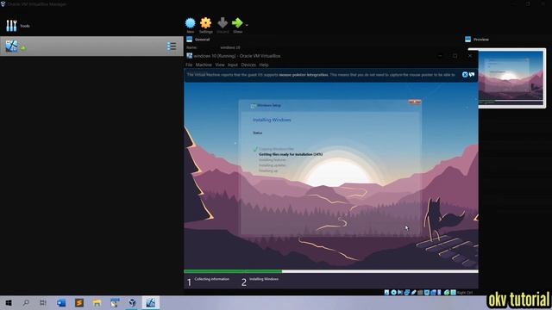Open the Windows Start menu
This screenshot has height=310, width=552.
pos(9,302)
